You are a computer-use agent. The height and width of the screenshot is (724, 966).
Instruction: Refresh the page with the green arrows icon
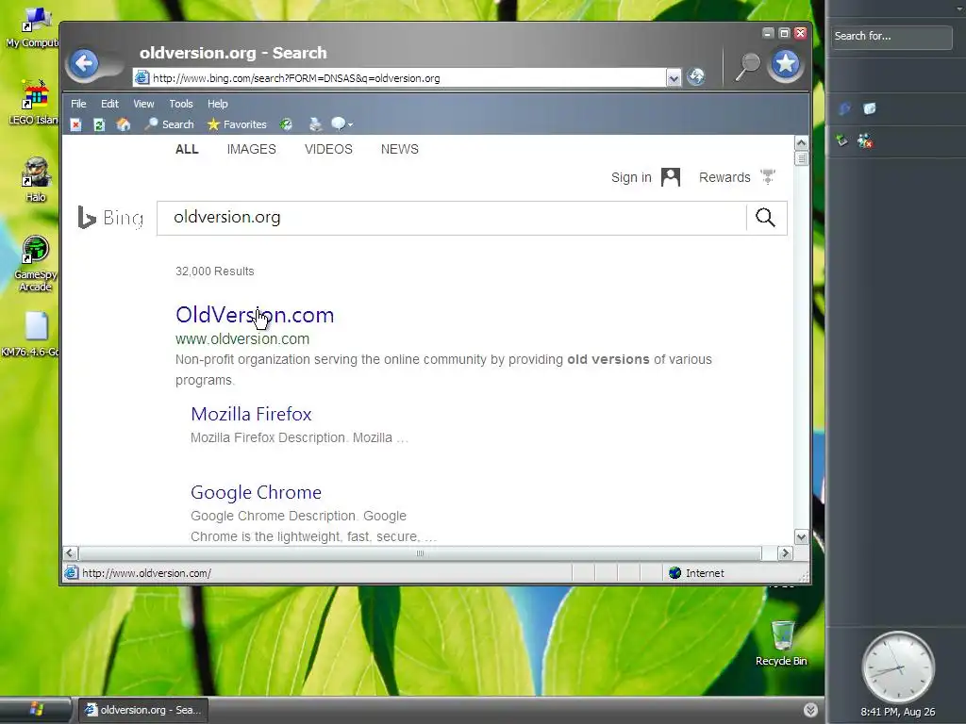pyautogui.click(x=98, y=125)
